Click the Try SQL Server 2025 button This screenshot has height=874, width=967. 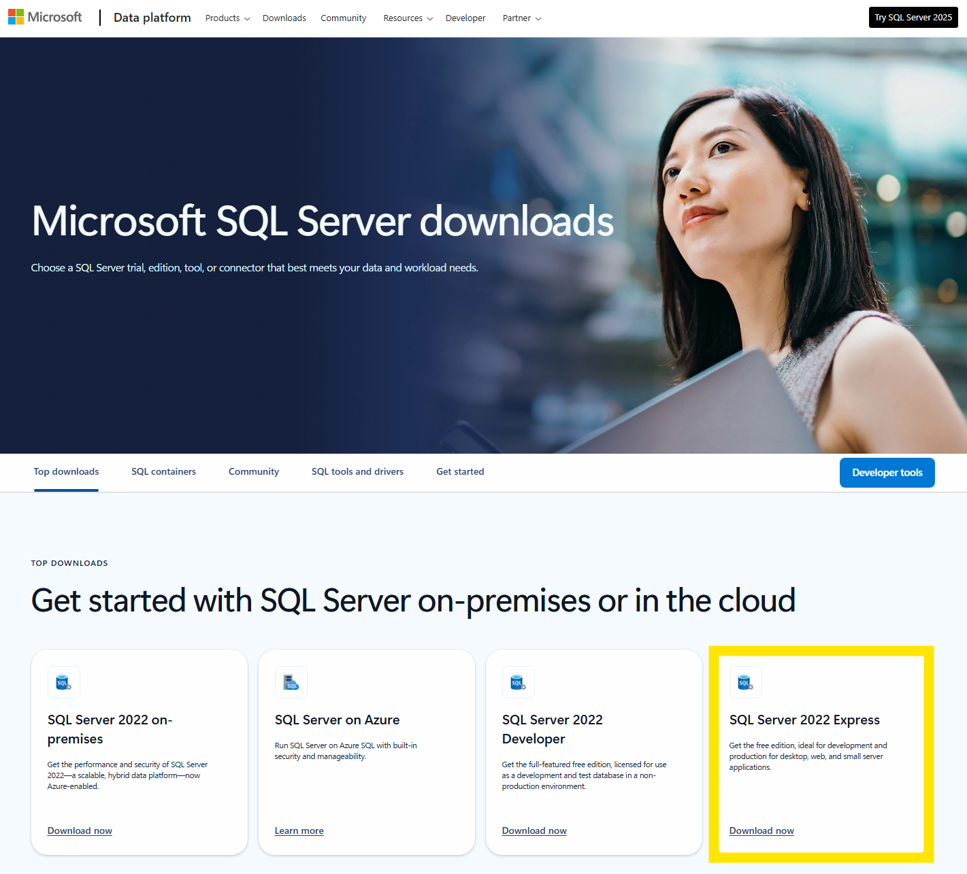coord(913,18)
